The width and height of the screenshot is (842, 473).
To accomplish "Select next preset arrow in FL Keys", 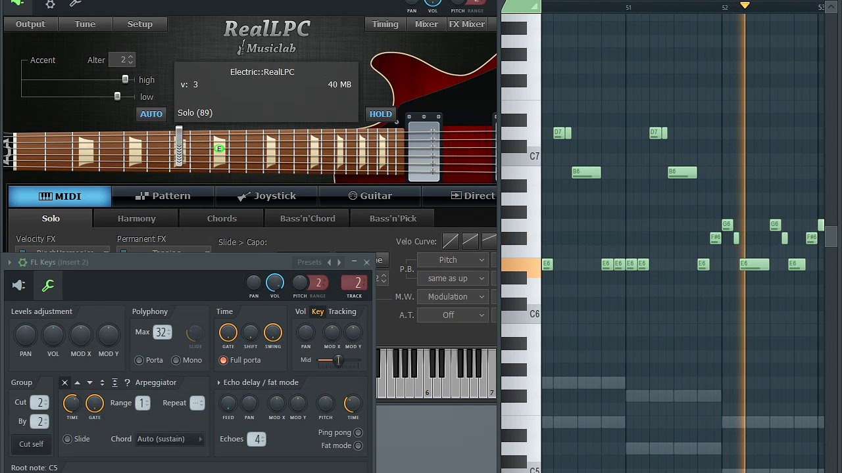I will click(339, 262).
